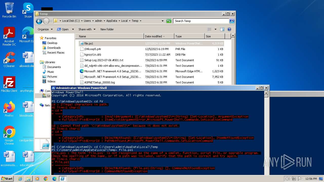This screenshot has height=182, width=324.
Task: Launch Google Chrome from desktop
Action: [9, 135]
